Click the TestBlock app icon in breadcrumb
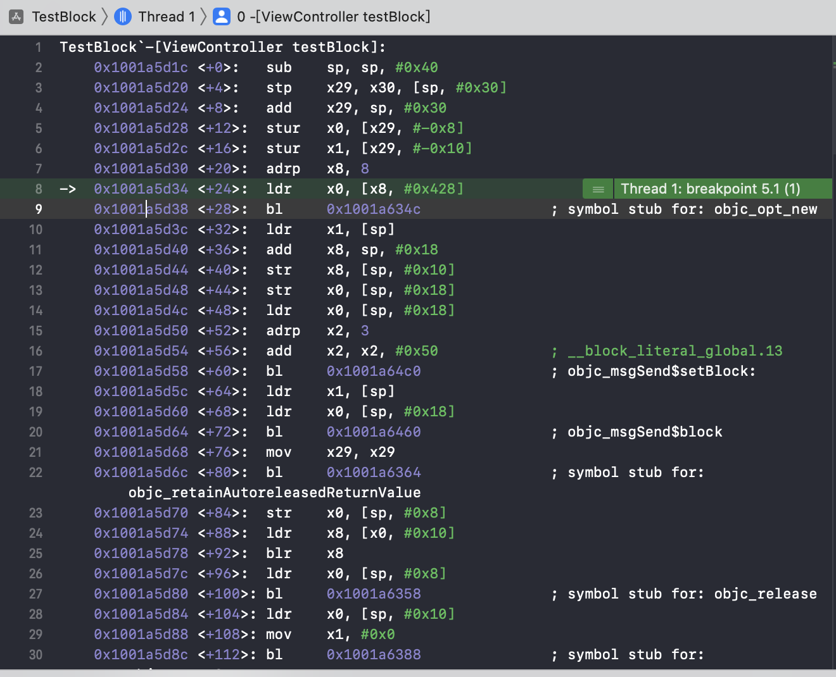Screen dimensions: 836x677 coord(16,17)
